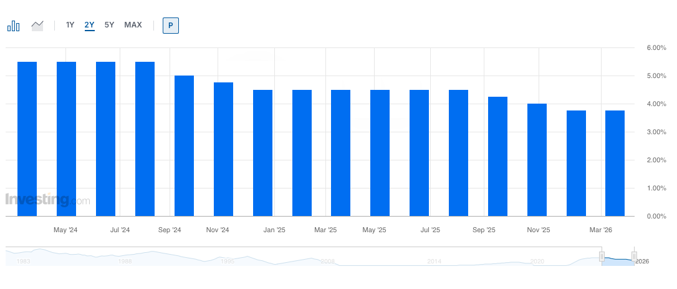Click the Sep '25 axis label
Screen dimensions: 677x289
point(484,230)
